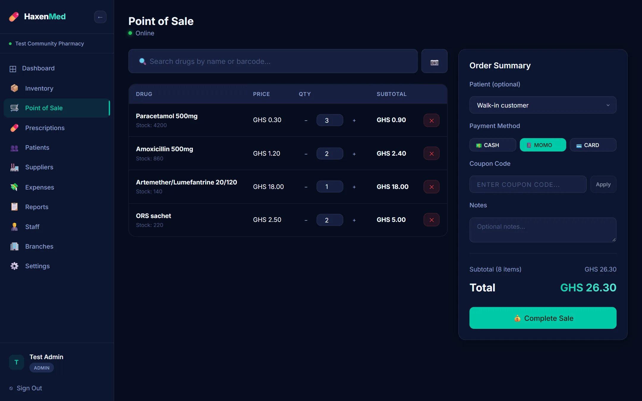This screenshot has width=642, height=401.
Task: Open Staff management
Action: tap(57, 227)
